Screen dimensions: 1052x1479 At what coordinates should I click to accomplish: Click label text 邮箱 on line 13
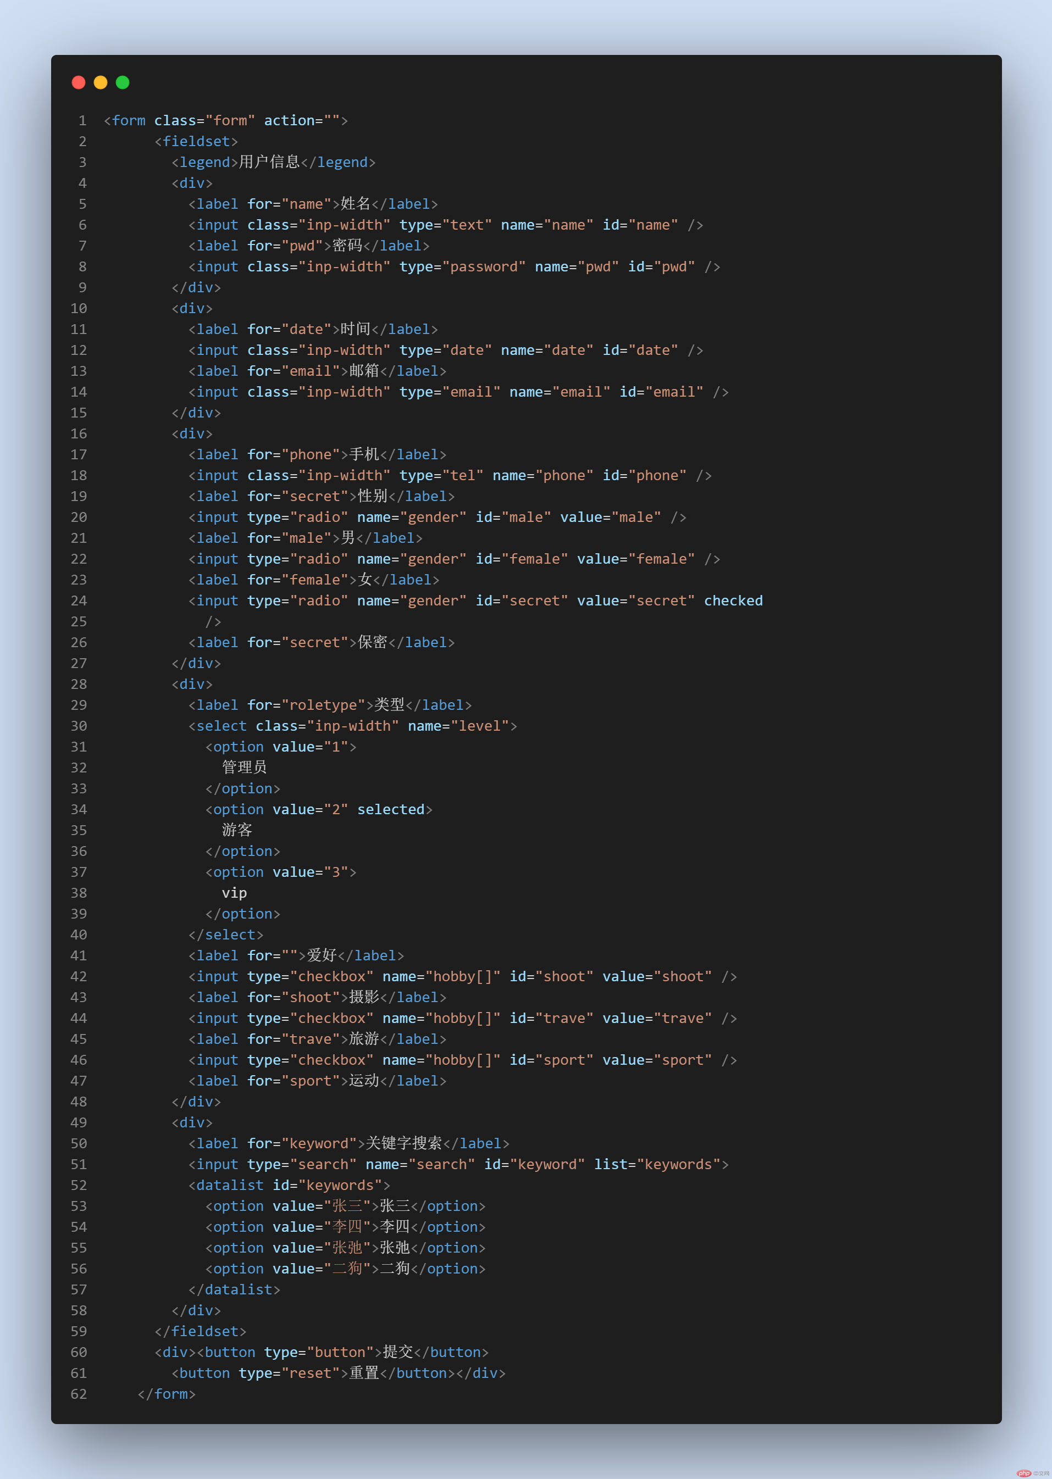pos(364,371)
